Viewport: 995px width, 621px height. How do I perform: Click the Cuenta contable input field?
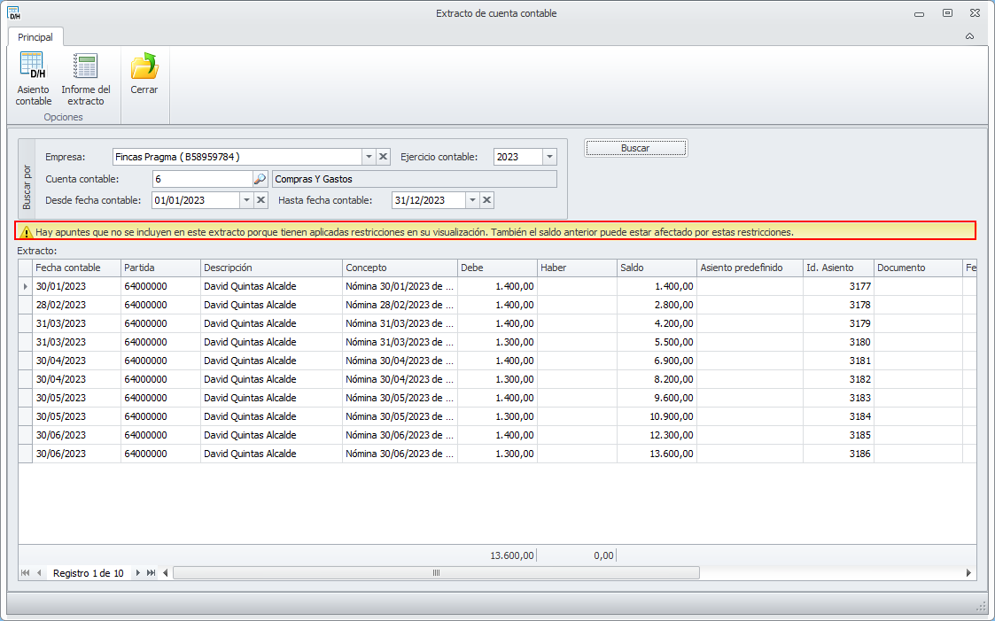click(201, 179)
